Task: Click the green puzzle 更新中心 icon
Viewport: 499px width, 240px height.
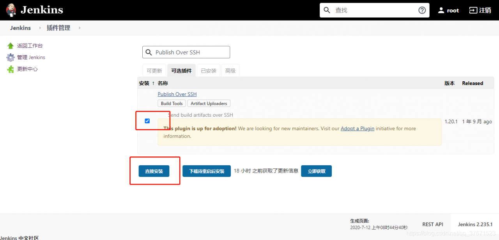Action: pyautogui.click(x=11, y=69)
